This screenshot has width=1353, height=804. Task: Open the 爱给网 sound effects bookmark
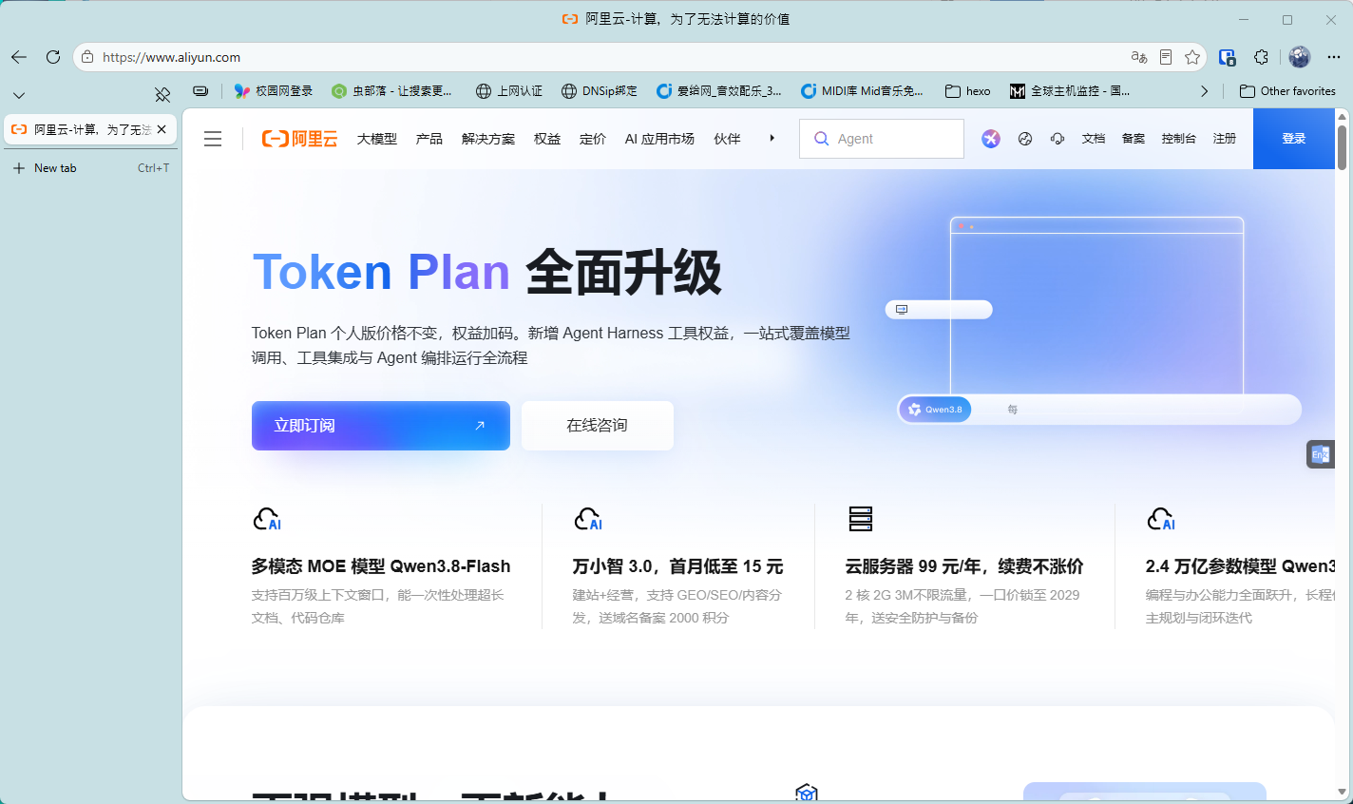pyautogui.click(x=719, y=91)
